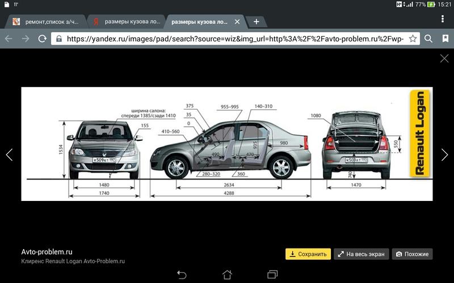Show next image with right chevron
Viewport: 454px width, 283px height.
(444, 155)
